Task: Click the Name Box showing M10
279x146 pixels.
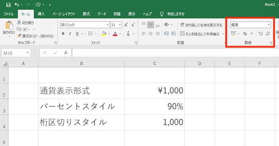Action: (16, 53)
